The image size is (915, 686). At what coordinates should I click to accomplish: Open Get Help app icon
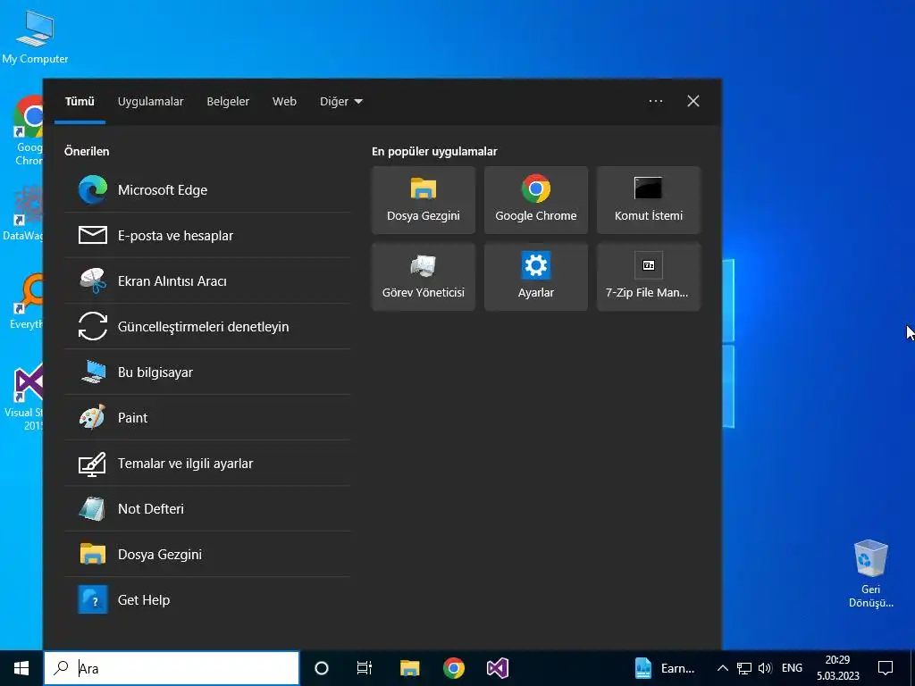93,599
